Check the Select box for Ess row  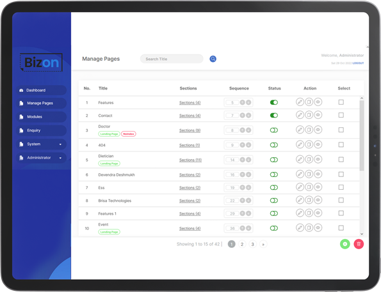coord(341,187)
